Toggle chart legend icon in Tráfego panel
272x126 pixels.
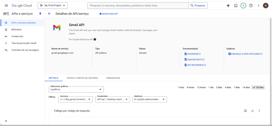[x=245, y=111]
